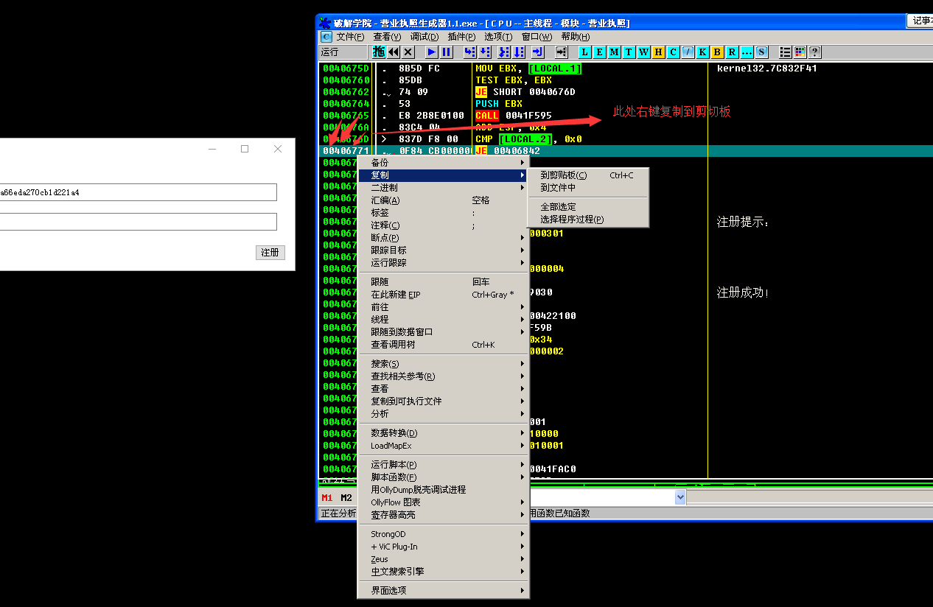Screen dimensions: 933x607
Task: Click Go To Address toolbar icon
Action: click(x=561, y=52)
